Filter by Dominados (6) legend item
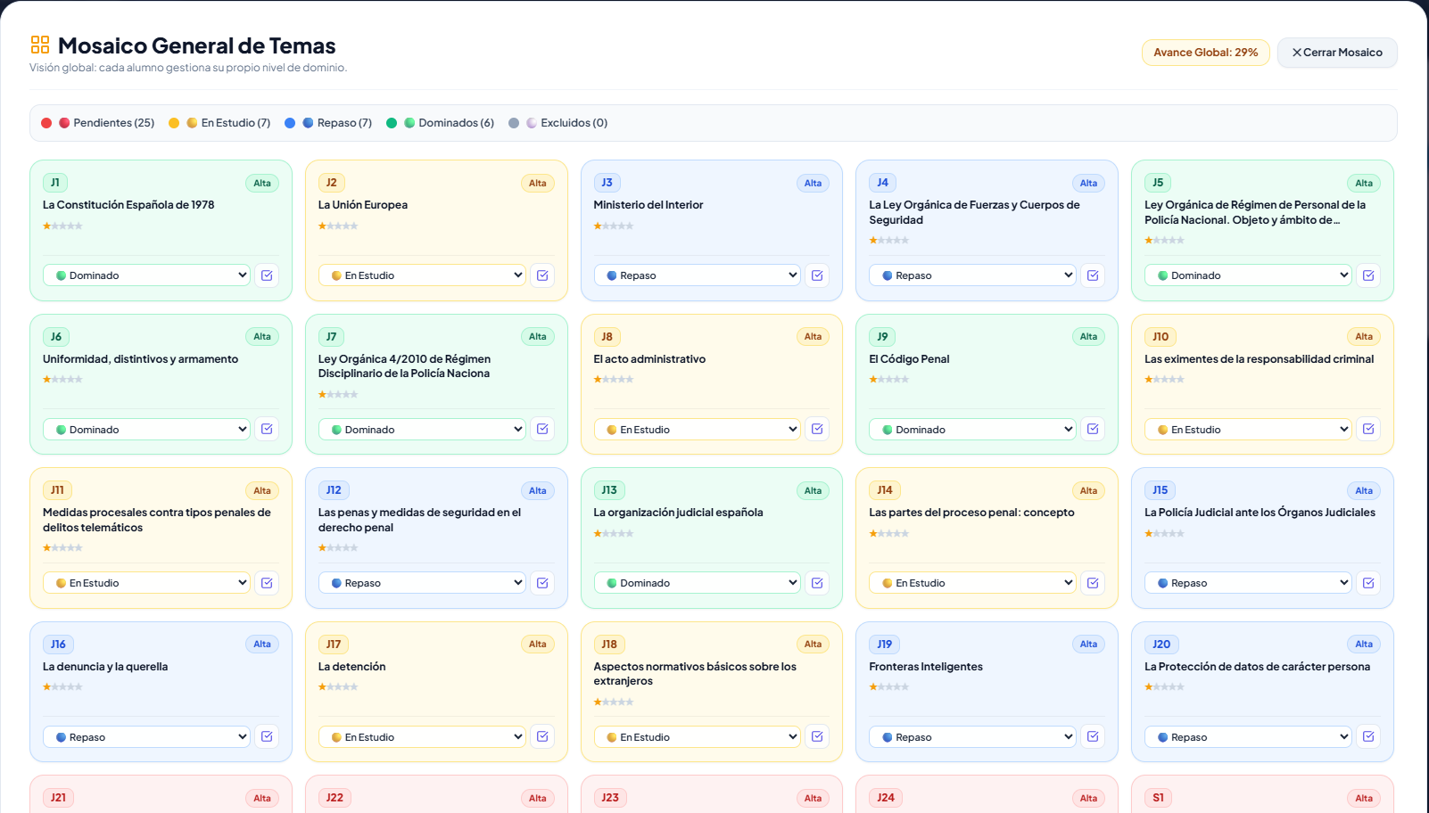Screen dimensions: 1429x813 pyautogui.click(x=440, y=123)
